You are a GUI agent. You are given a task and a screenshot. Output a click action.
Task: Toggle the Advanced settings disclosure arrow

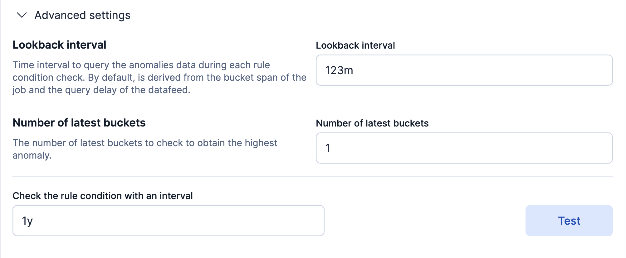[x=22, y=15]
